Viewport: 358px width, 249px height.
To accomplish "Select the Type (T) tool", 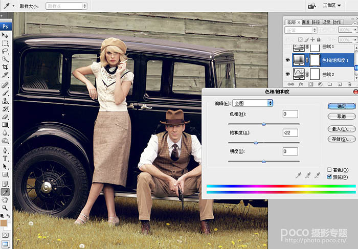I will tap(5, 159).
